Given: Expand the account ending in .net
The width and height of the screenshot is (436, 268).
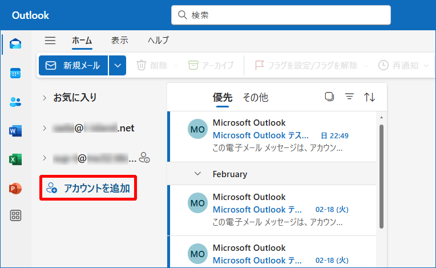Looking at the screenshot, I should coord(45,129).
